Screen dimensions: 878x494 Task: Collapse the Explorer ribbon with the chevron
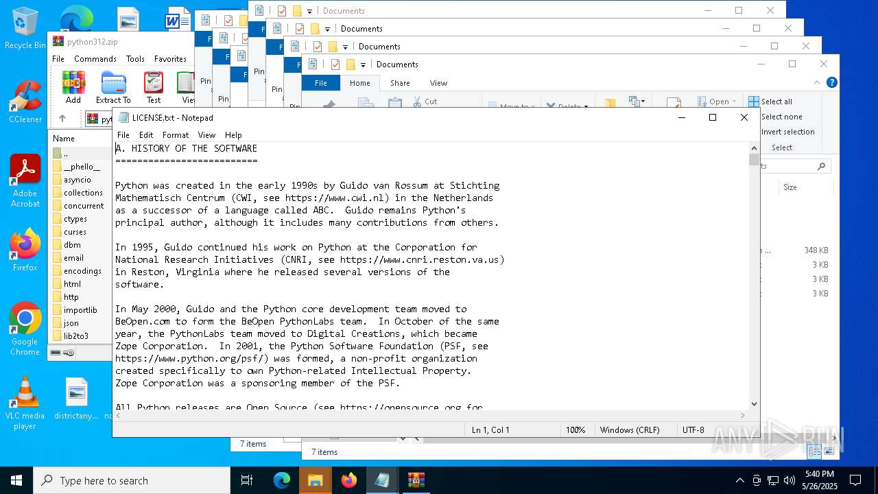[818, 82]
